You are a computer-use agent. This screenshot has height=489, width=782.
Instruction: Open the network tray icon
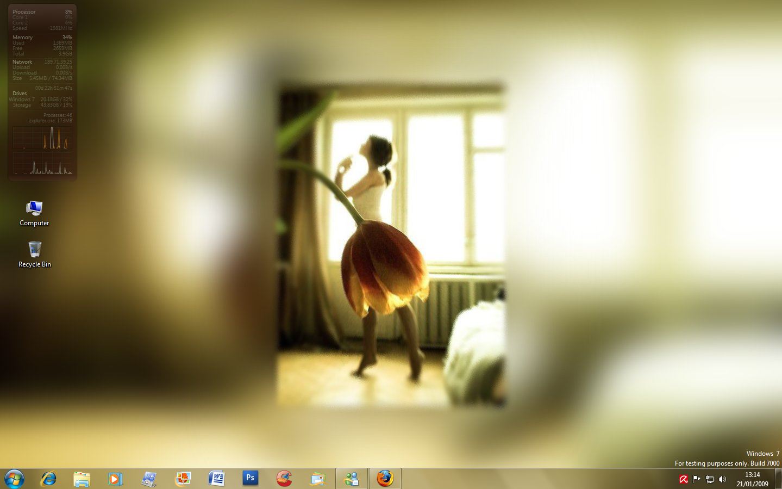pyautogui.click(x=709, y=479)
